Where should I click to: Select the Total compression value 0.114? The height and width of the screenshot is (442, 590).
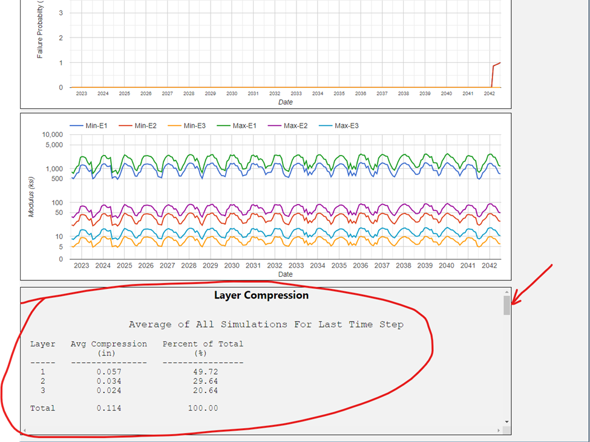click(x=109, y=408)
